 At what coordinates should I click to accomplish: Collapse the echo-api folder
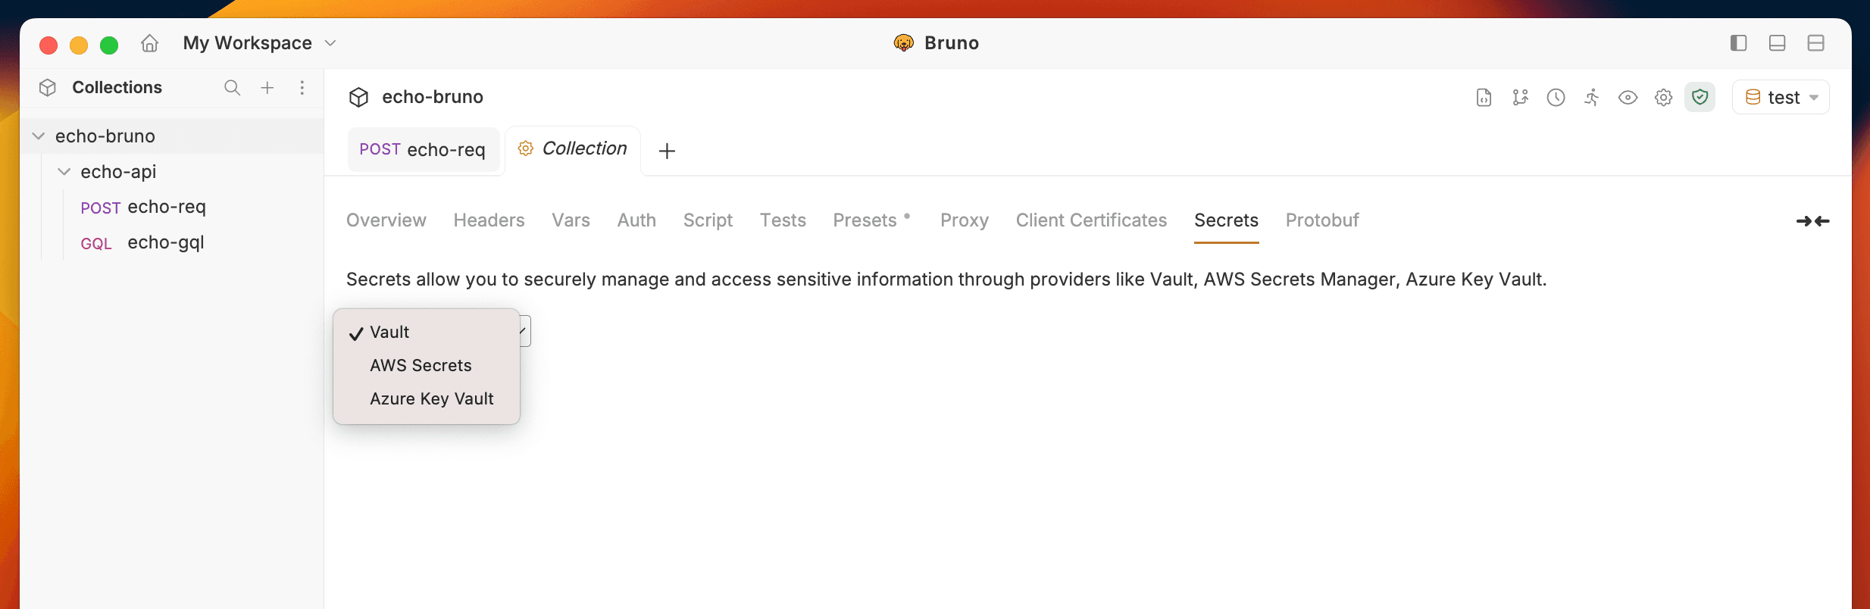pos(64,171)
